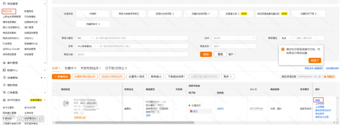This screenshot has height=125, width=342.
Task: Select the 热销款 quick filter
Action: click(93, 14)
